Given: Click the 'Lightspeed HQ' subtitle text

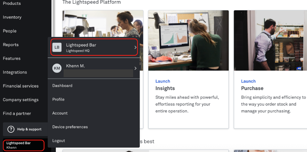Looking at the screenshot, I should pyautogui.click(x=78, y=51).
